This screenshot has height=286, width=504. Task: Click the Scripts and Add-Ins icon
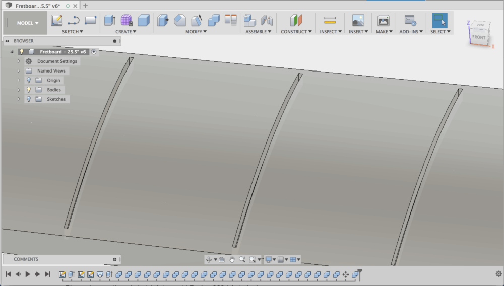click(410, 21)
